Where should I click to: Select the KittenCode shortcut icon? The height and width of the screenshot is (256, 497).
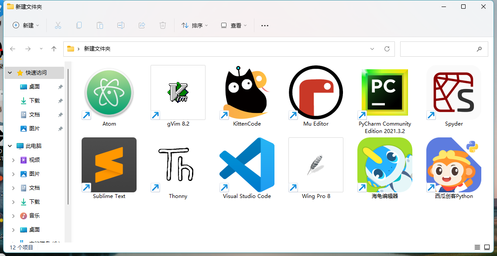click(247, 92)
